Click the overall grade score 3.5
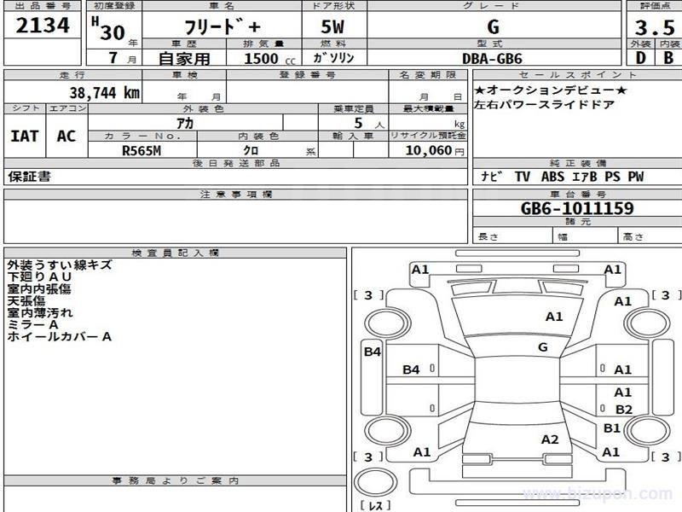 click(x=652, y=26)
